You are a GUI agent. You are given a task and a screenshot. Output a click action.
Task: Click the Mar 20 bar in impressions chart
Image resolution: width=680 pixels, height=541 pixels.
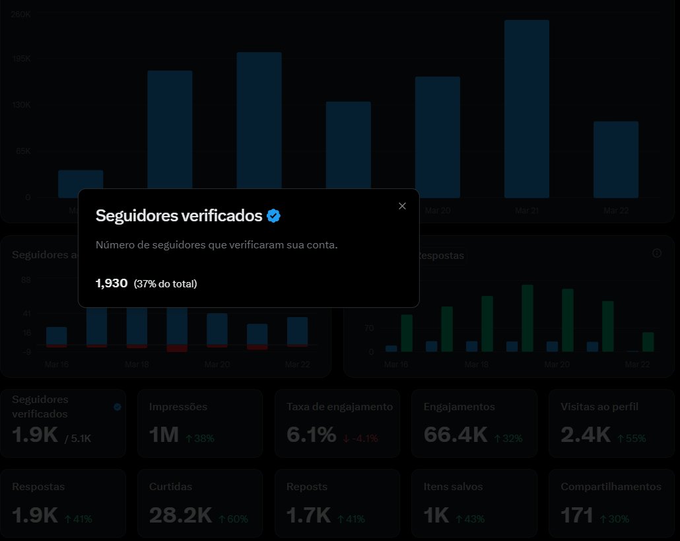pos(438,137)
